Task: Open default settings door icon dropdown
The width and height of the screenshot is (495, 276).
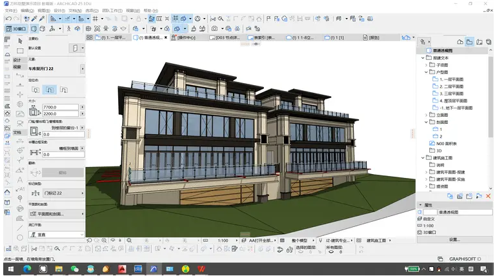Action: coord(83,48)
